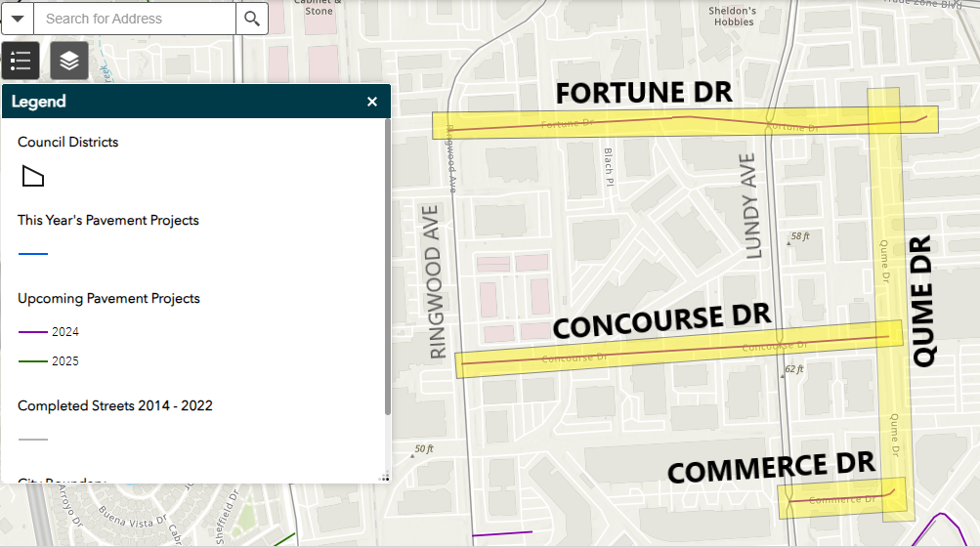Toggle the Legend list icon button
980x548 pixels.
tap(21, 61)
